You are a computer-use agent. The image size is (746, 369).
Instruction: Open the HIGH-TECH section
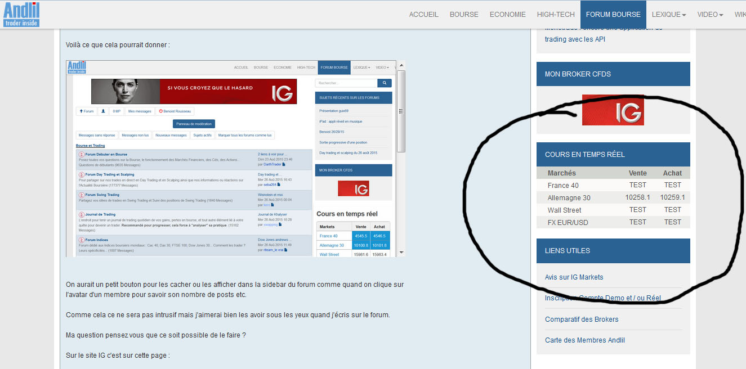pyautogui.click(x=556, y=15)
